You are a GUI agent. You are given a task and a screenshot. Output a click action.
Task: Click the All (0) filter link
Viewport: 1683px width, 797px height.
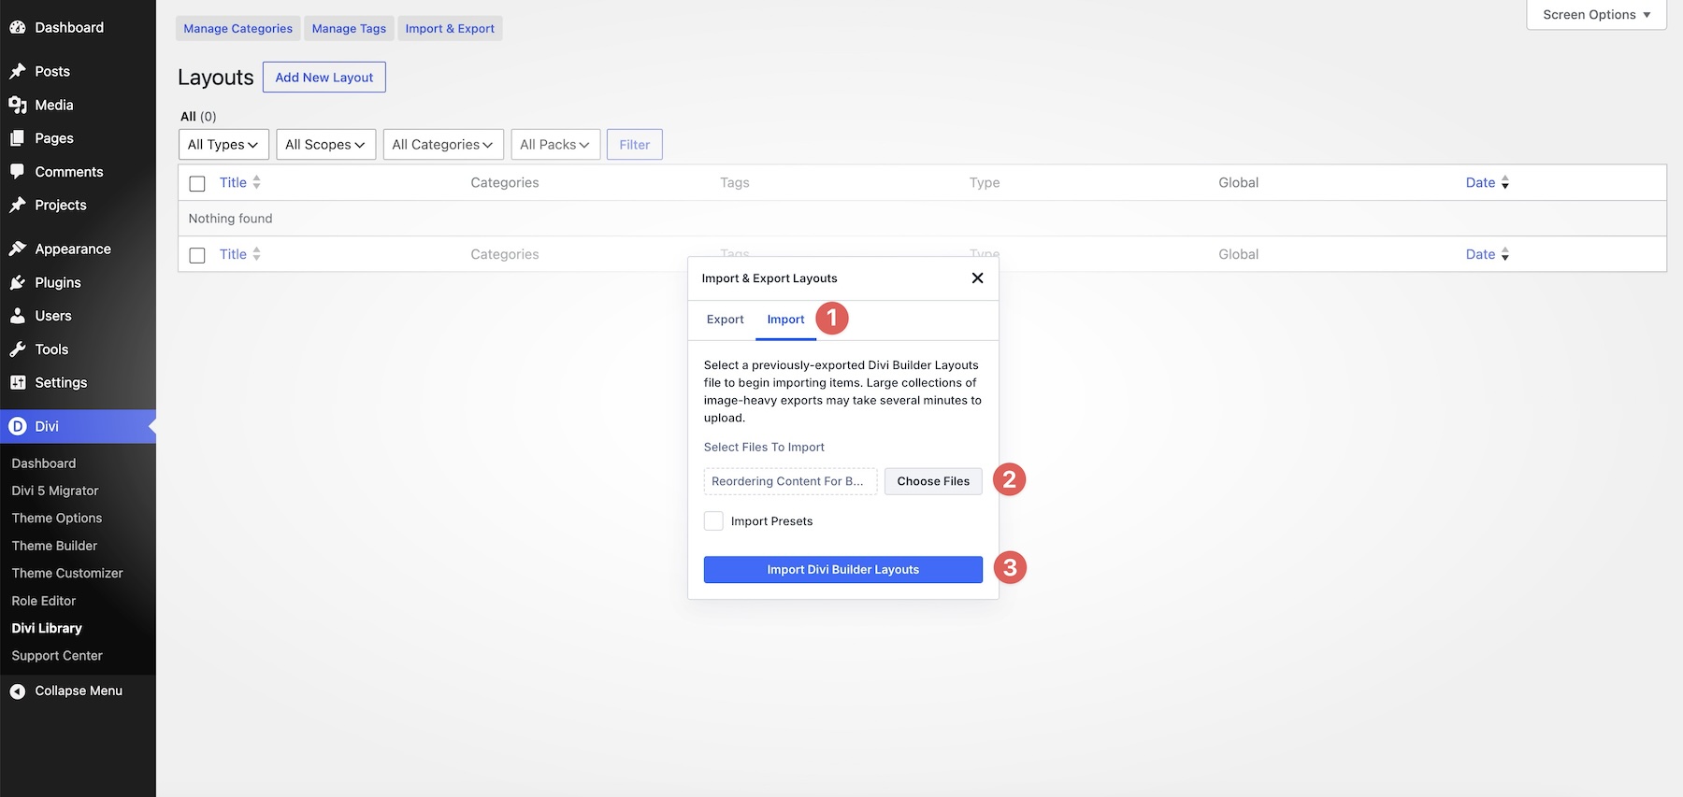point(198,117)
